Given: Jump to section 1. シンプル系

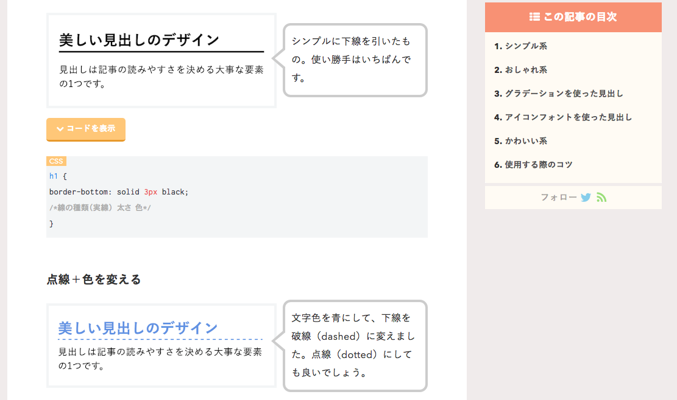Looking at the screenshot, I should [x=517, y=46].
